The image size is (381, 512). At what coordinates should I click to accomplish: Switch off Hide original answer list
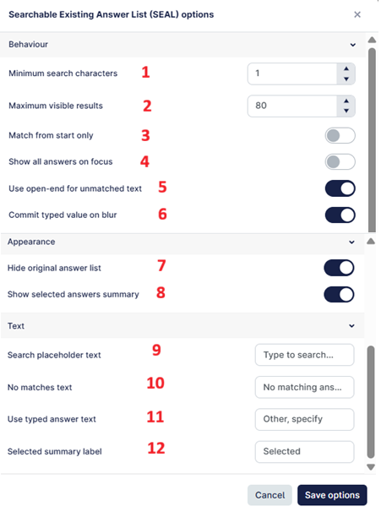click(339, 268)
